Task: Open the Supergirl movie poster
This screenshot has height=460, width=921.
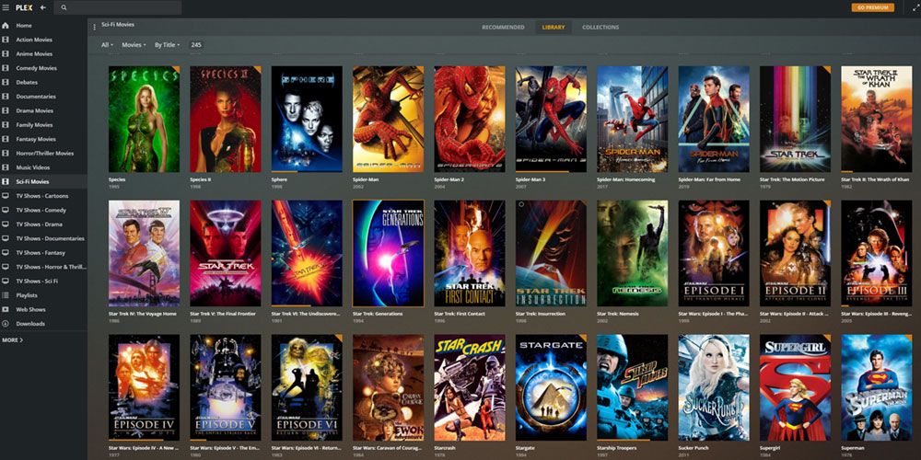Action: (795, 387)
